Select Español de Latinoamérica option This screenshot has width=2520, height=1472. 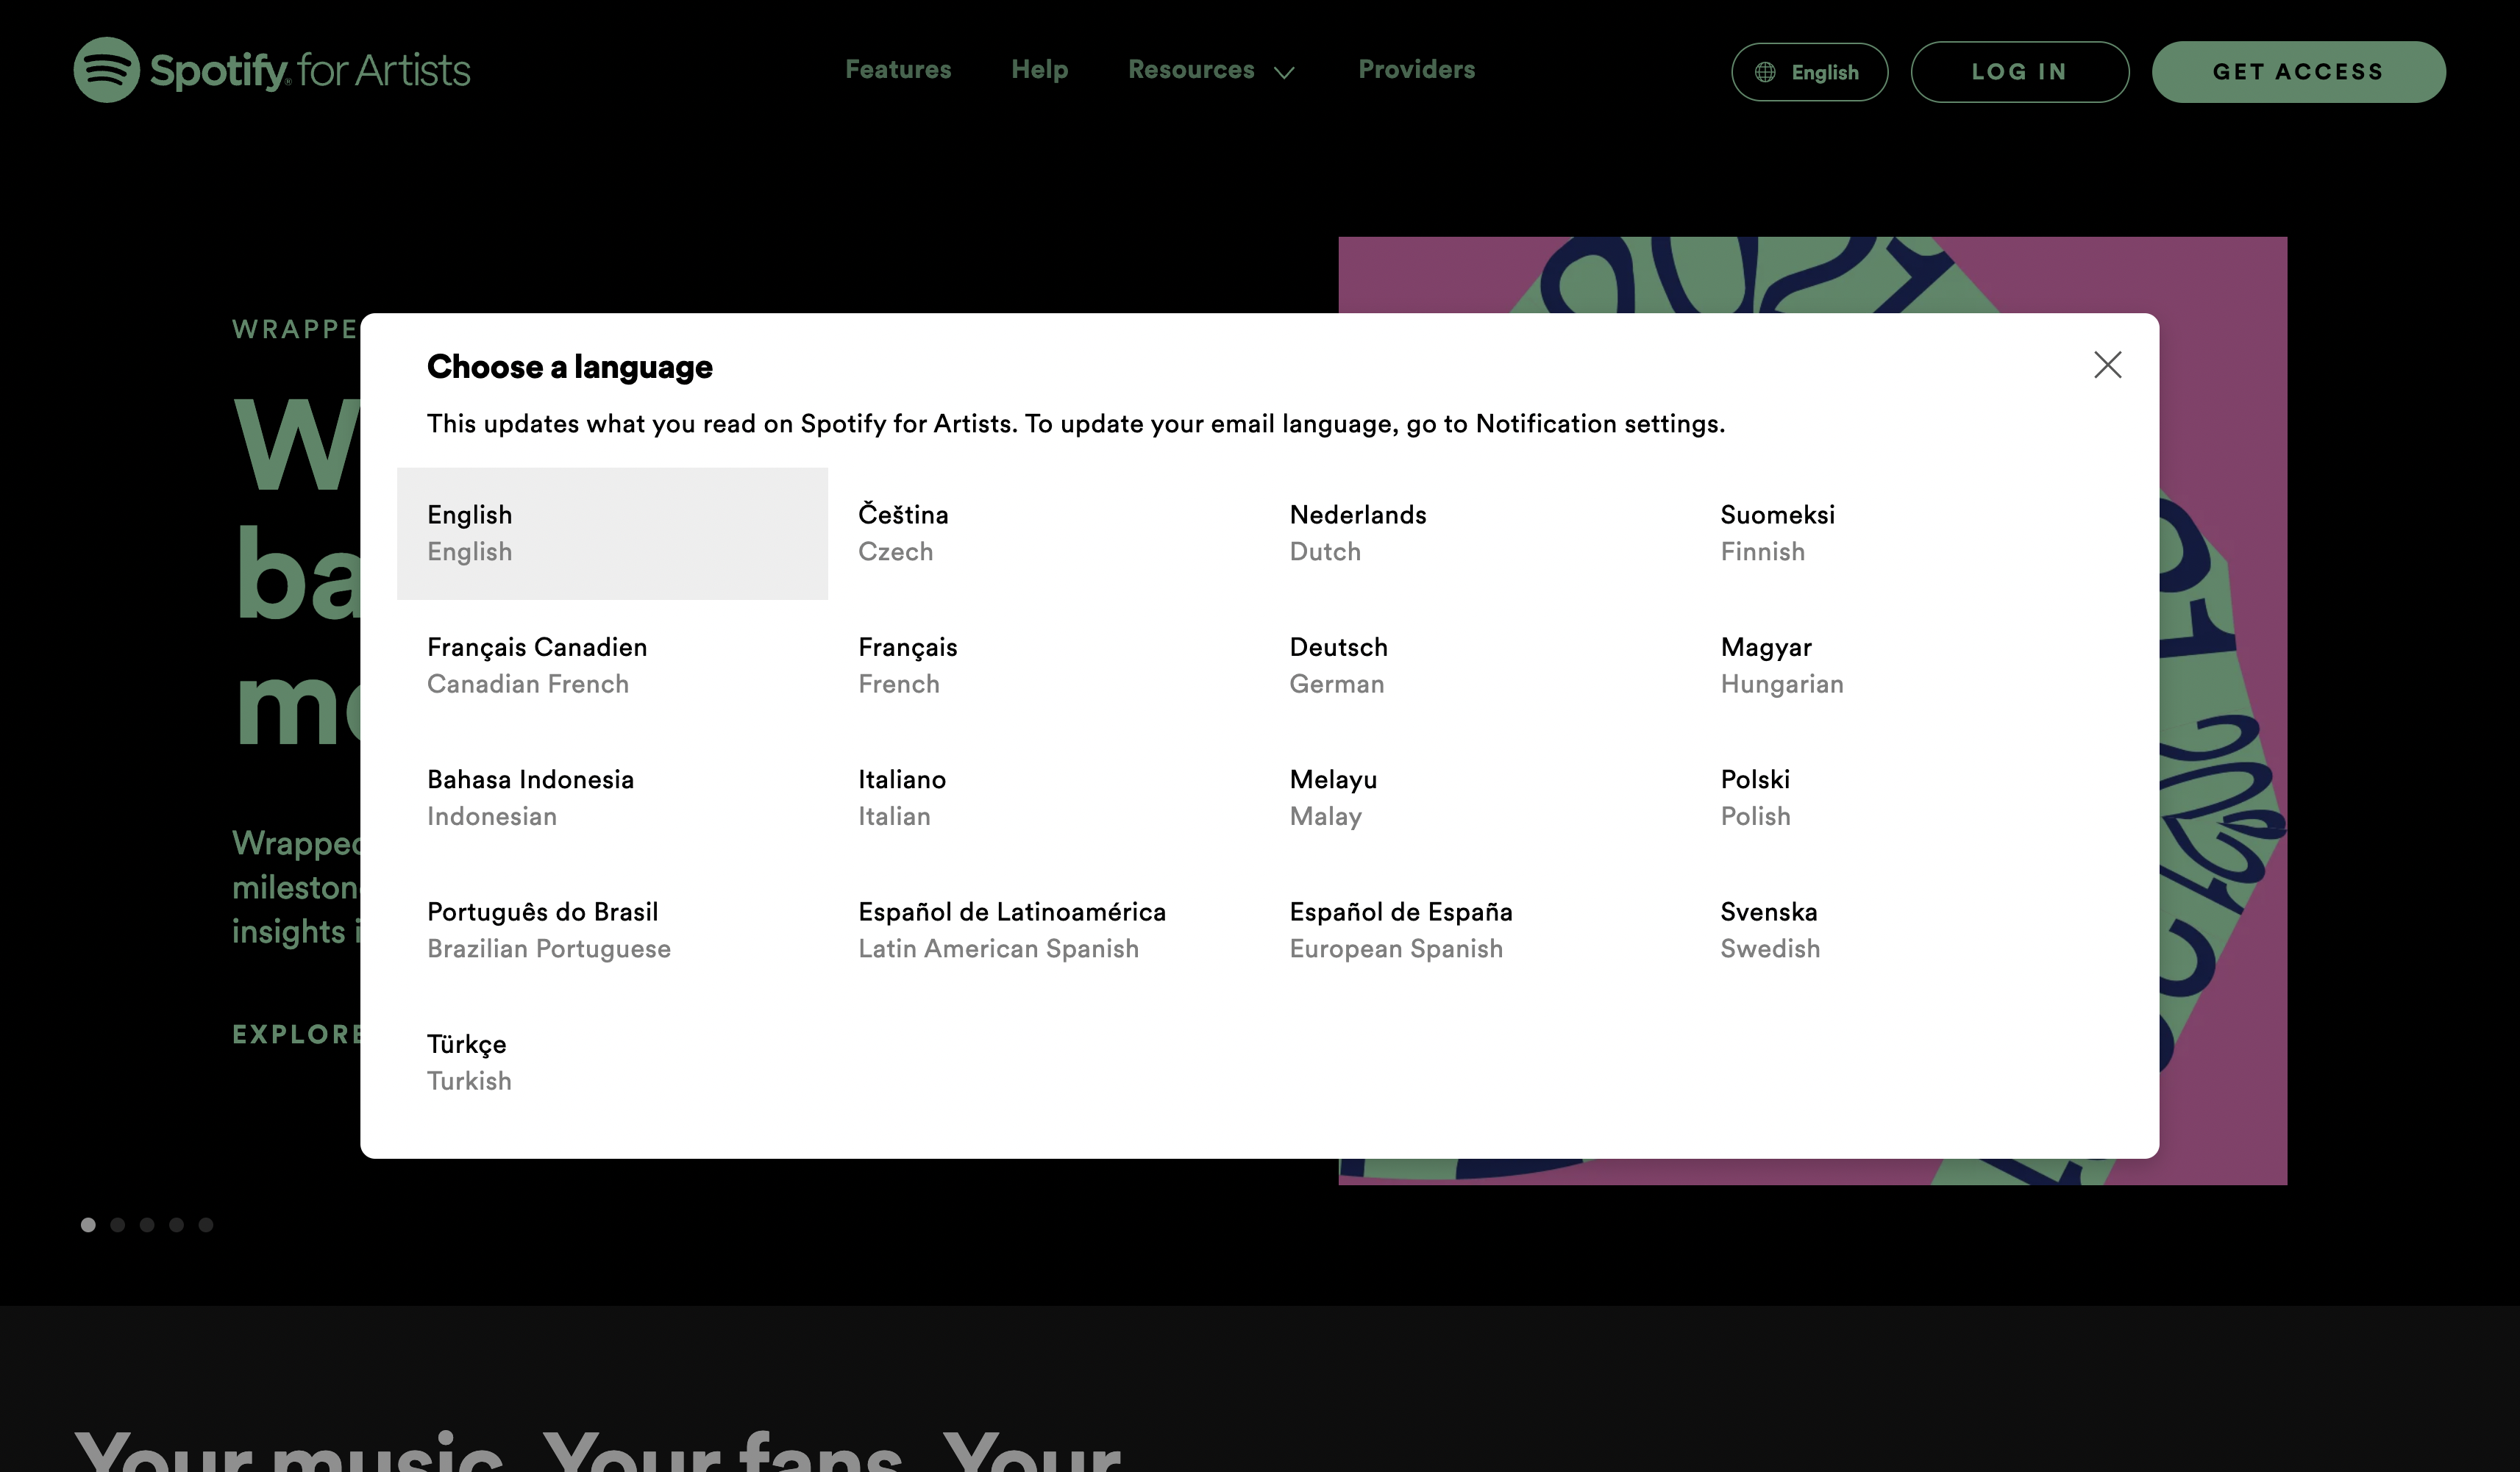1011,929
